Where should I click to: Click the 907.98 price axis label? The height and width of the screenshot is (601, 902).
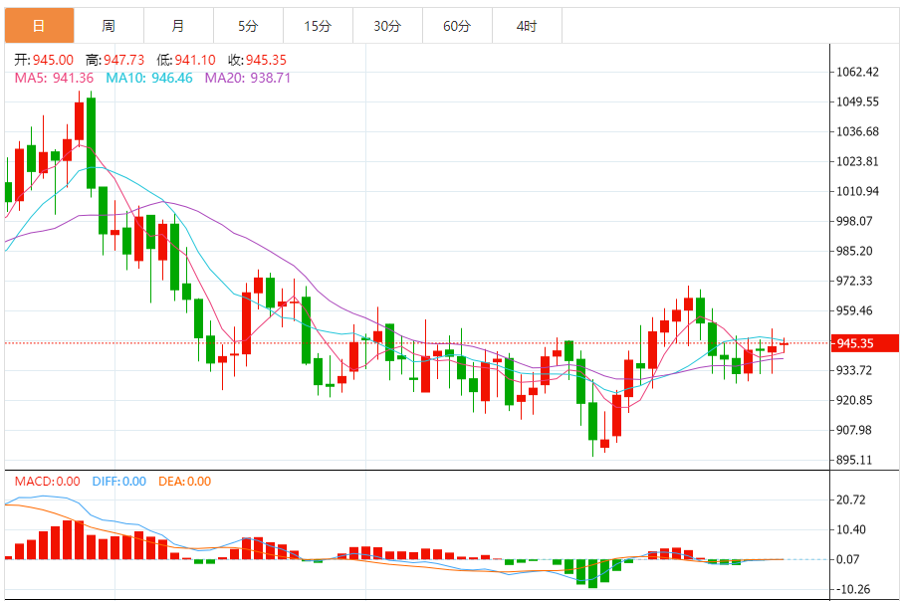pos(854,430)
